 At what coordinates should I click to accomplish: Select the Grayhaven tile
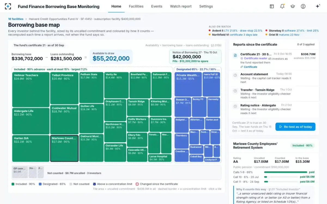tap(115, 110)
